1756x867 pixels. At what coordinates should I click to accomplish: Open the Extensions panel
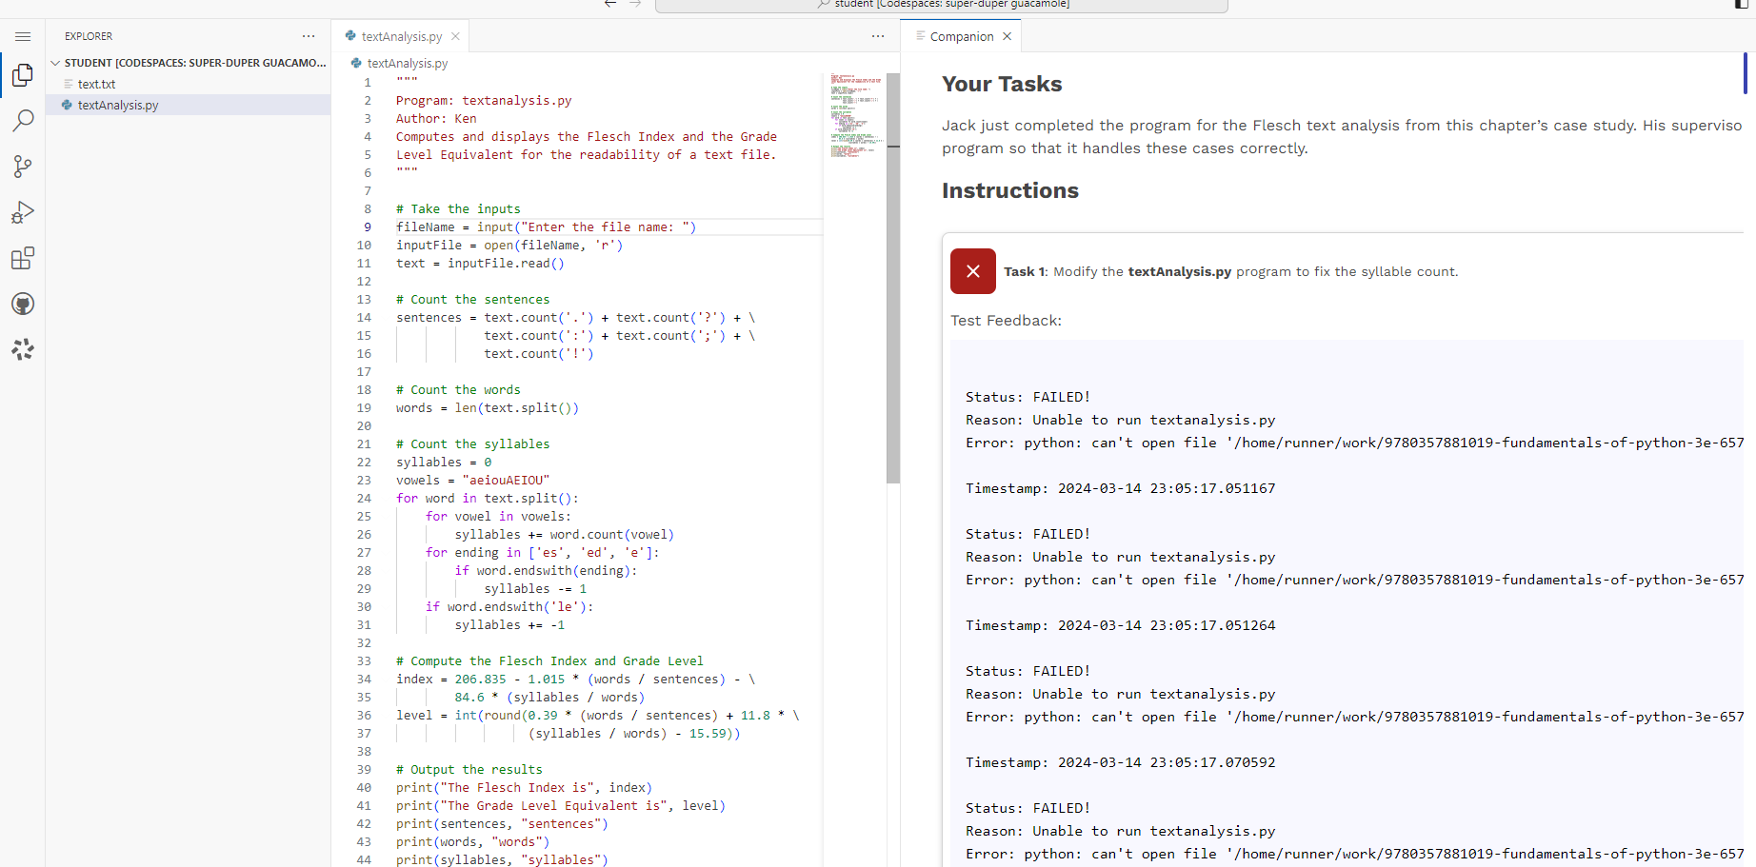coord(23,258)
